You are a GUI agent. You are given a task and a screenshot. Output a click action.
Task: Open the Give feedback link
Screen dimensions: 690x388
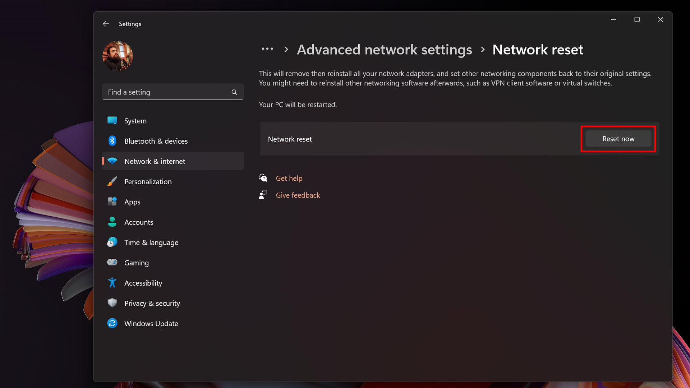(298, 195)
